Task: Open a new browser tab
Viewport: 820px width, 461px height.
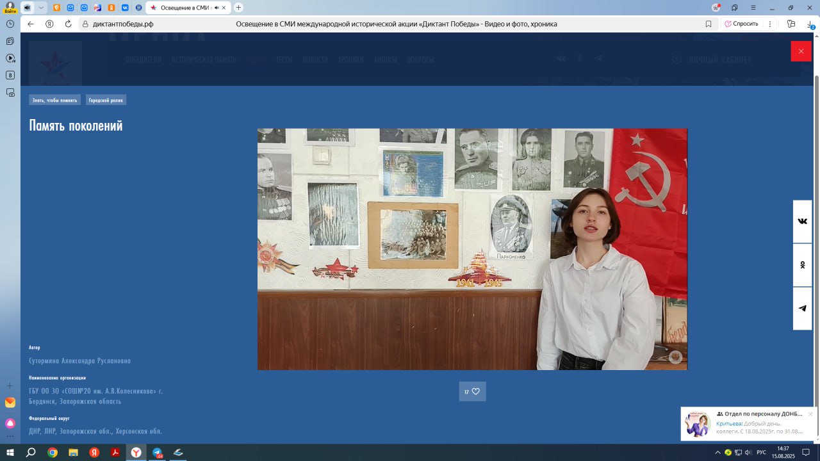Action: pos(239,8)
